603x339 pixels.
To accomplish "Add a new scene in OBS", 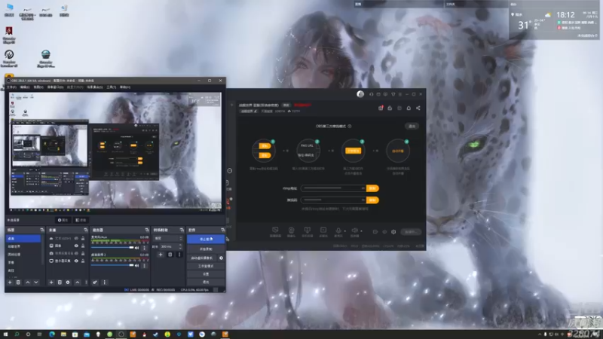I will (x=10, y=282).
